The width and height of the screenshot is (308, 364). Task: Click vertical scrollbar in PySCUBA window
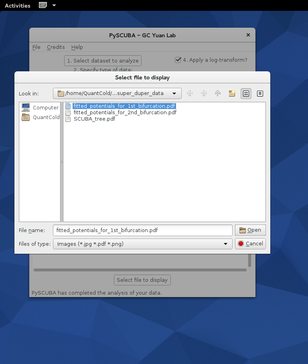(x=250, y=260)
